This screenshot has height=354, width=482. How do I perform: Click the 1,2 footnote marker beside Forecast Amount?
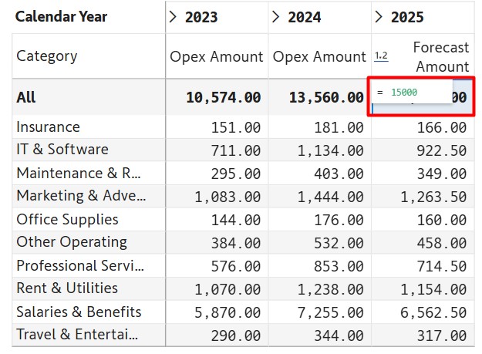click(381, 56)
